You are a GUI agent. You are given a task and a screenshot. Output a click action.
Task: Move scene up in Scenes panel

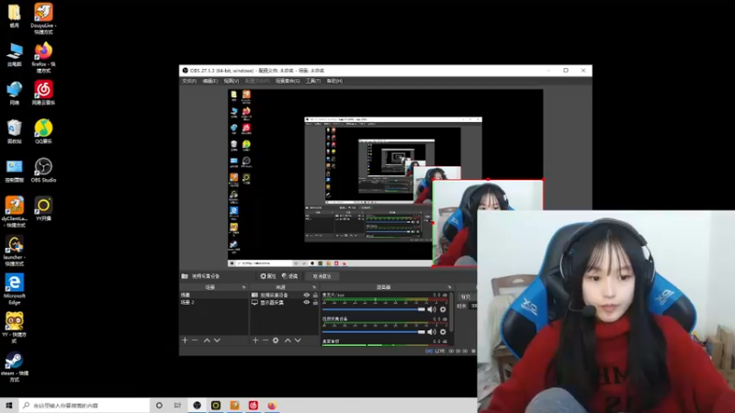point(207,340)
